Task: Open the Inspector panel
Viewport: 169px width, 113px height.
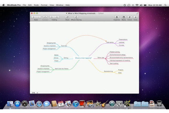Action: click(x=117, y=17)
